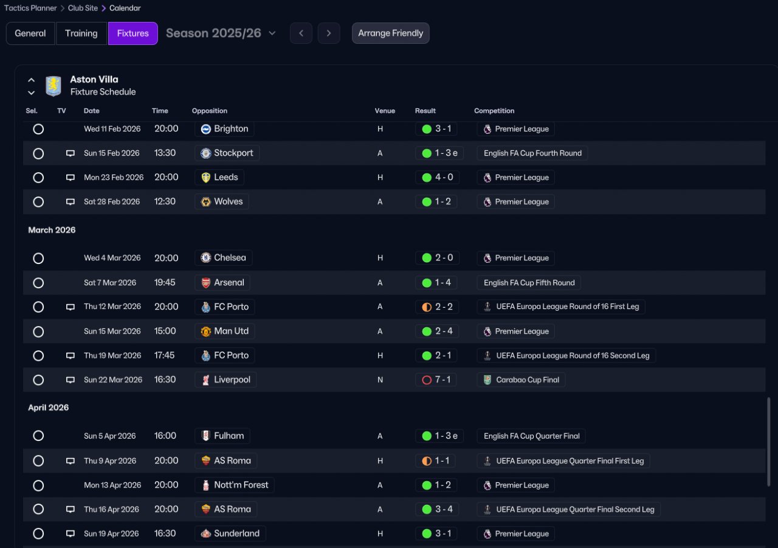This screenshot has height=548, width=778.
Task: Go to the next season with the right arrow
Action: [329, 33]
